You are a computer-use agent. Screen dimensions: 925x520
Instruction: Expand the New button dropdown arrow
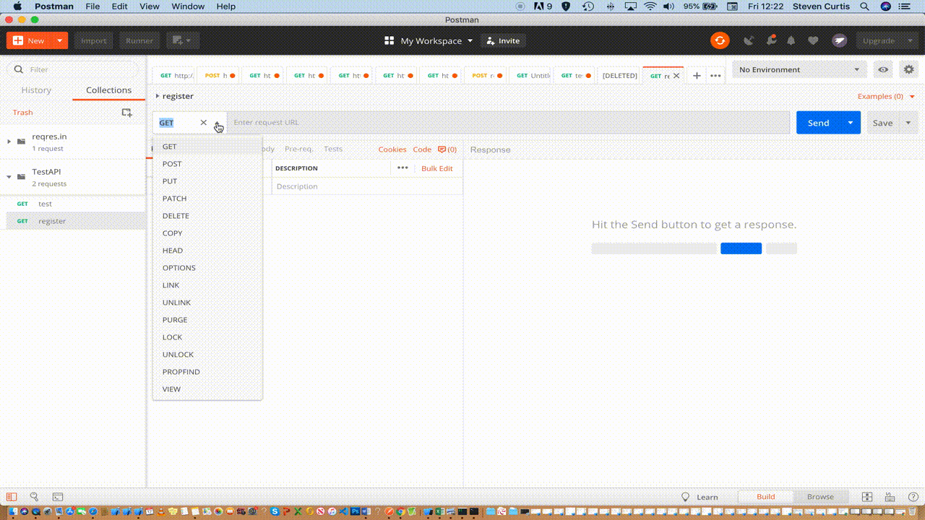coord(59,40)
